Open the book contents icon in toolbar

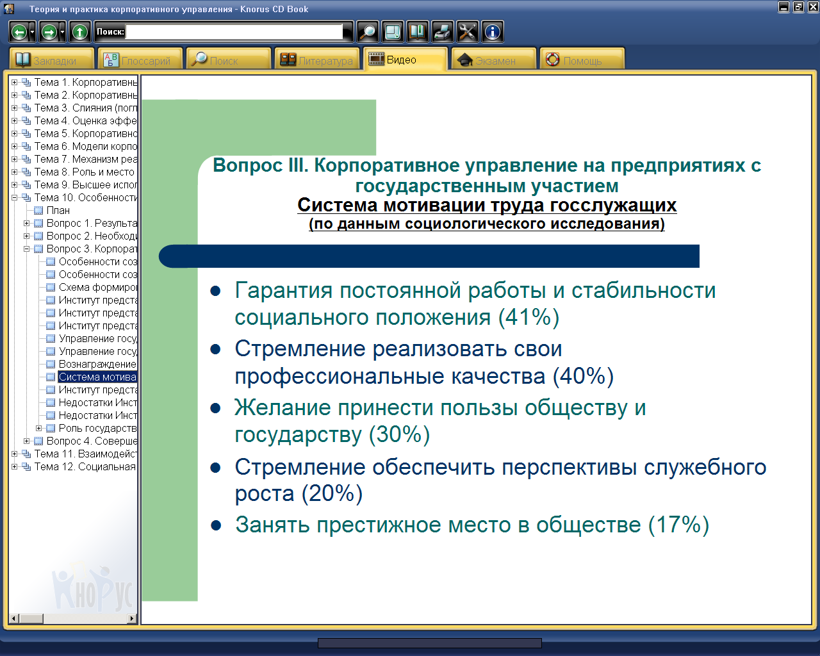coord(418,31)
